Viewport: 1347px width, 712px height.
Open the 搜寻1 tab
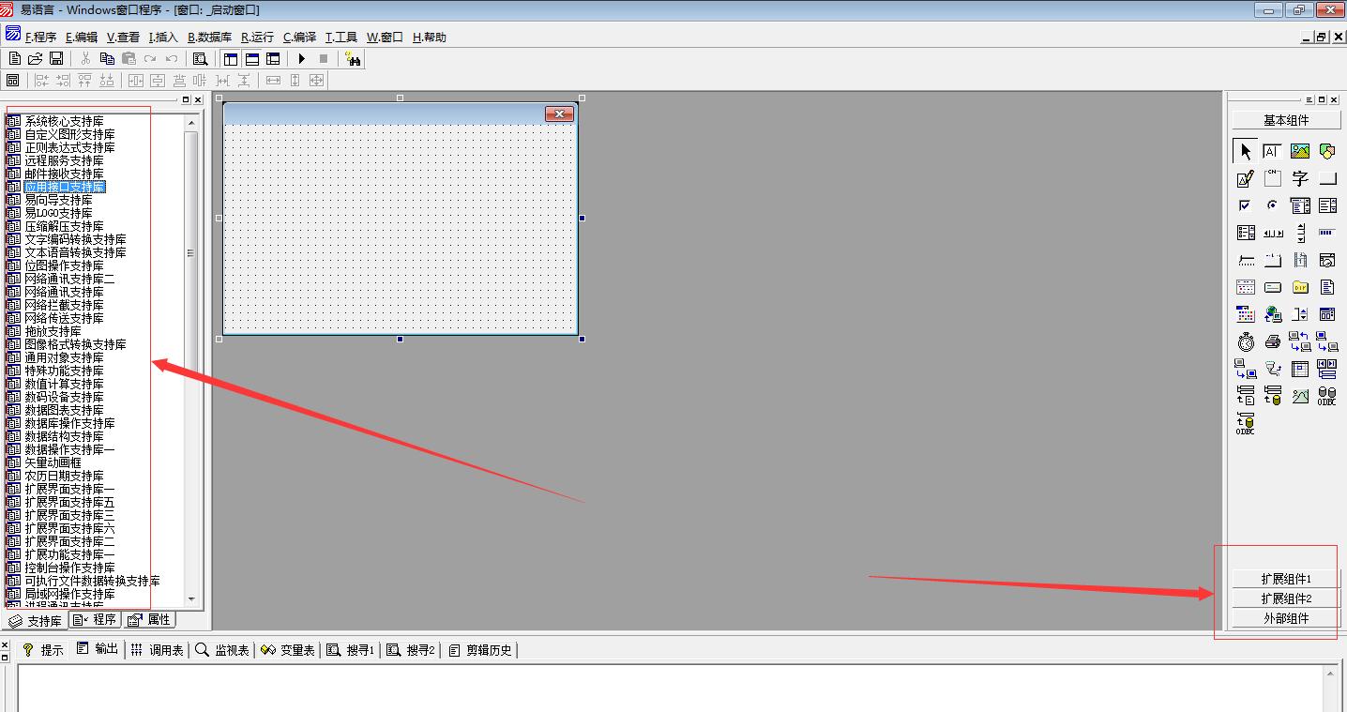click(x=351, y=650)
